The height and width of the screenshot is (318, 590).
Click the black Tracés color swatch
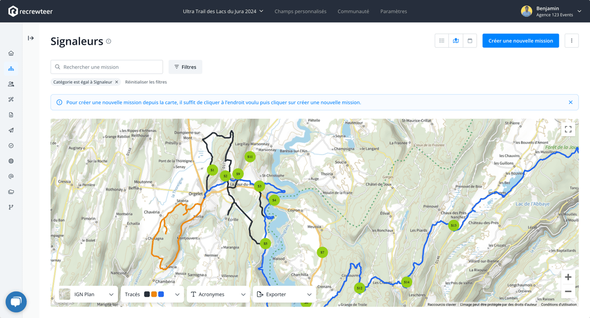[147, 294]
